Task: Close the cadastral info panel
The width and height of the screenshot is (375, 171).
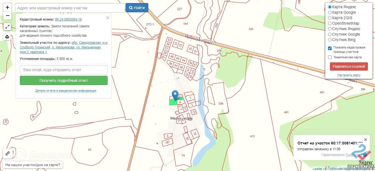Action: click(108, 18)
